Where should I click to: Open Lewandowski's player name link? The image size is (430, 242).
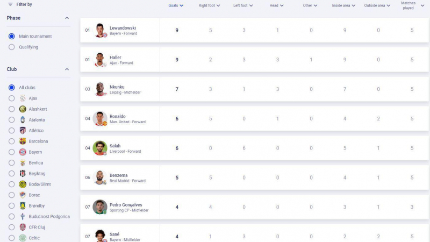tap(123, 27)
